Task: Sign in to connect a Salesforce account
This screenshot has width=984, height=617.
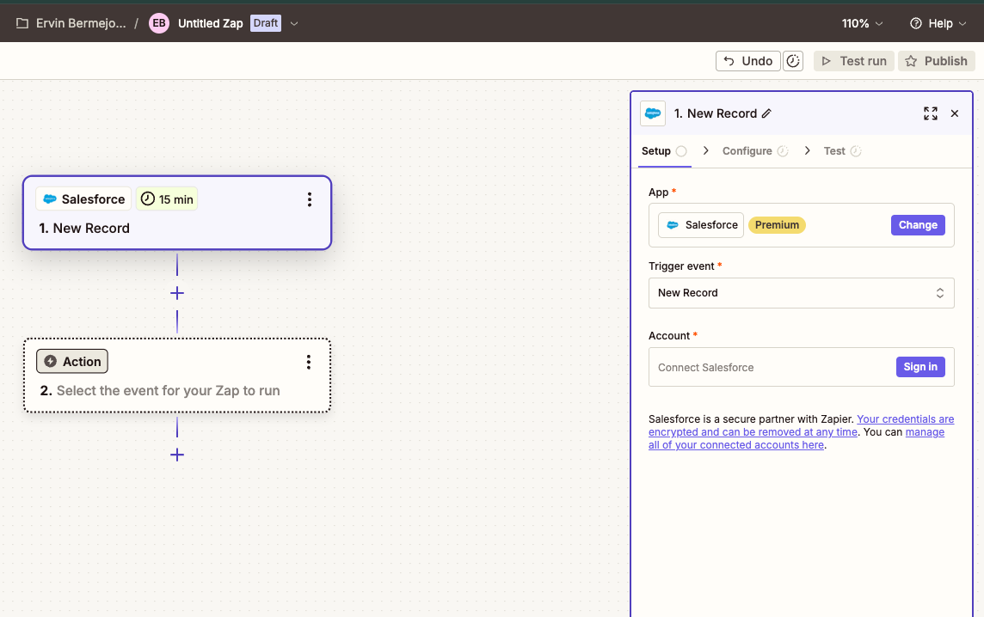Action: tap(920, 366)
